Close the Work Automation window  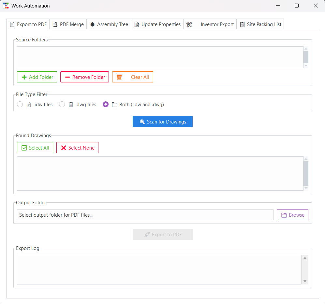316,6
